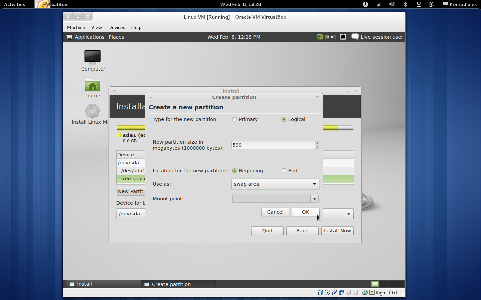Viewport: 481px width, 300px height.
Task: Confirm the partition with OK
Action: point(306,212)
